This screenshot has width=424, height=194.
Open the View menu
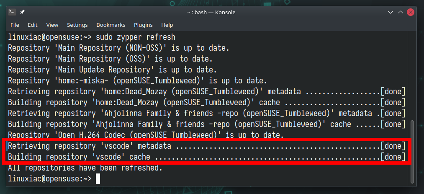52,25
